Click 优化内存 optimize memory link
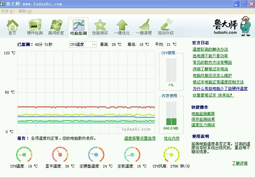 [172, 138]
